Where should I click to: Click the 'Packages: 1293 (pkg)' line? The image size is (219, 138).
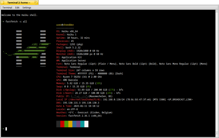coord(70,44)
